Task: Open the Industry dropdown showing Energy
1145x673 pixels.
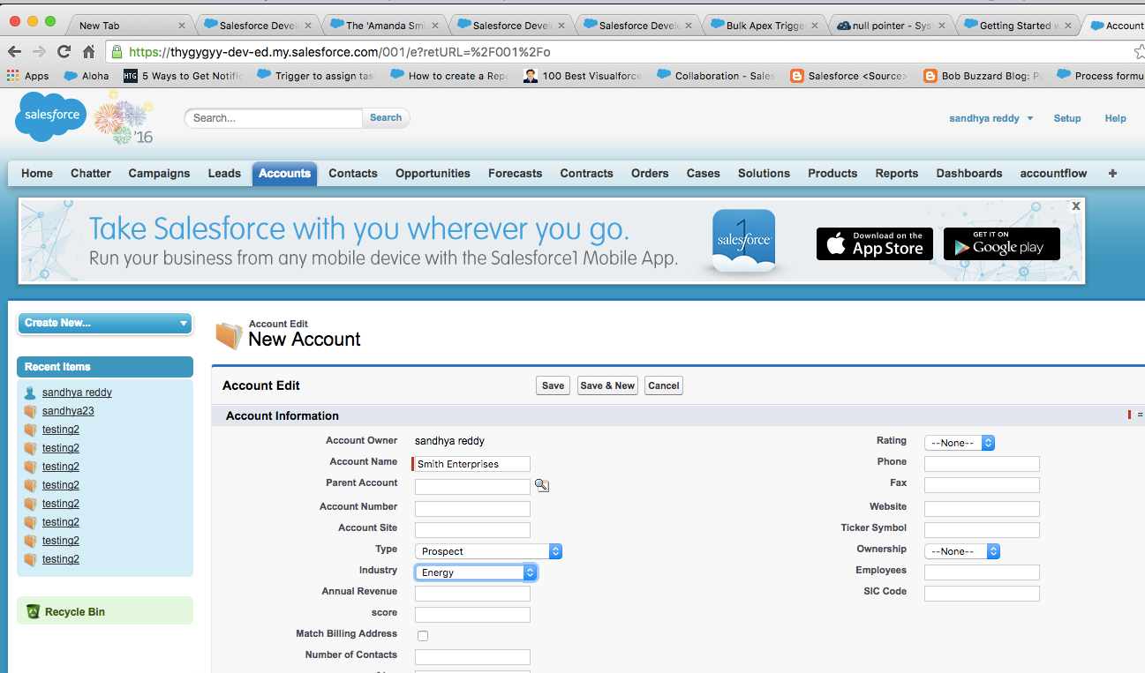Action: coord(476,572)
